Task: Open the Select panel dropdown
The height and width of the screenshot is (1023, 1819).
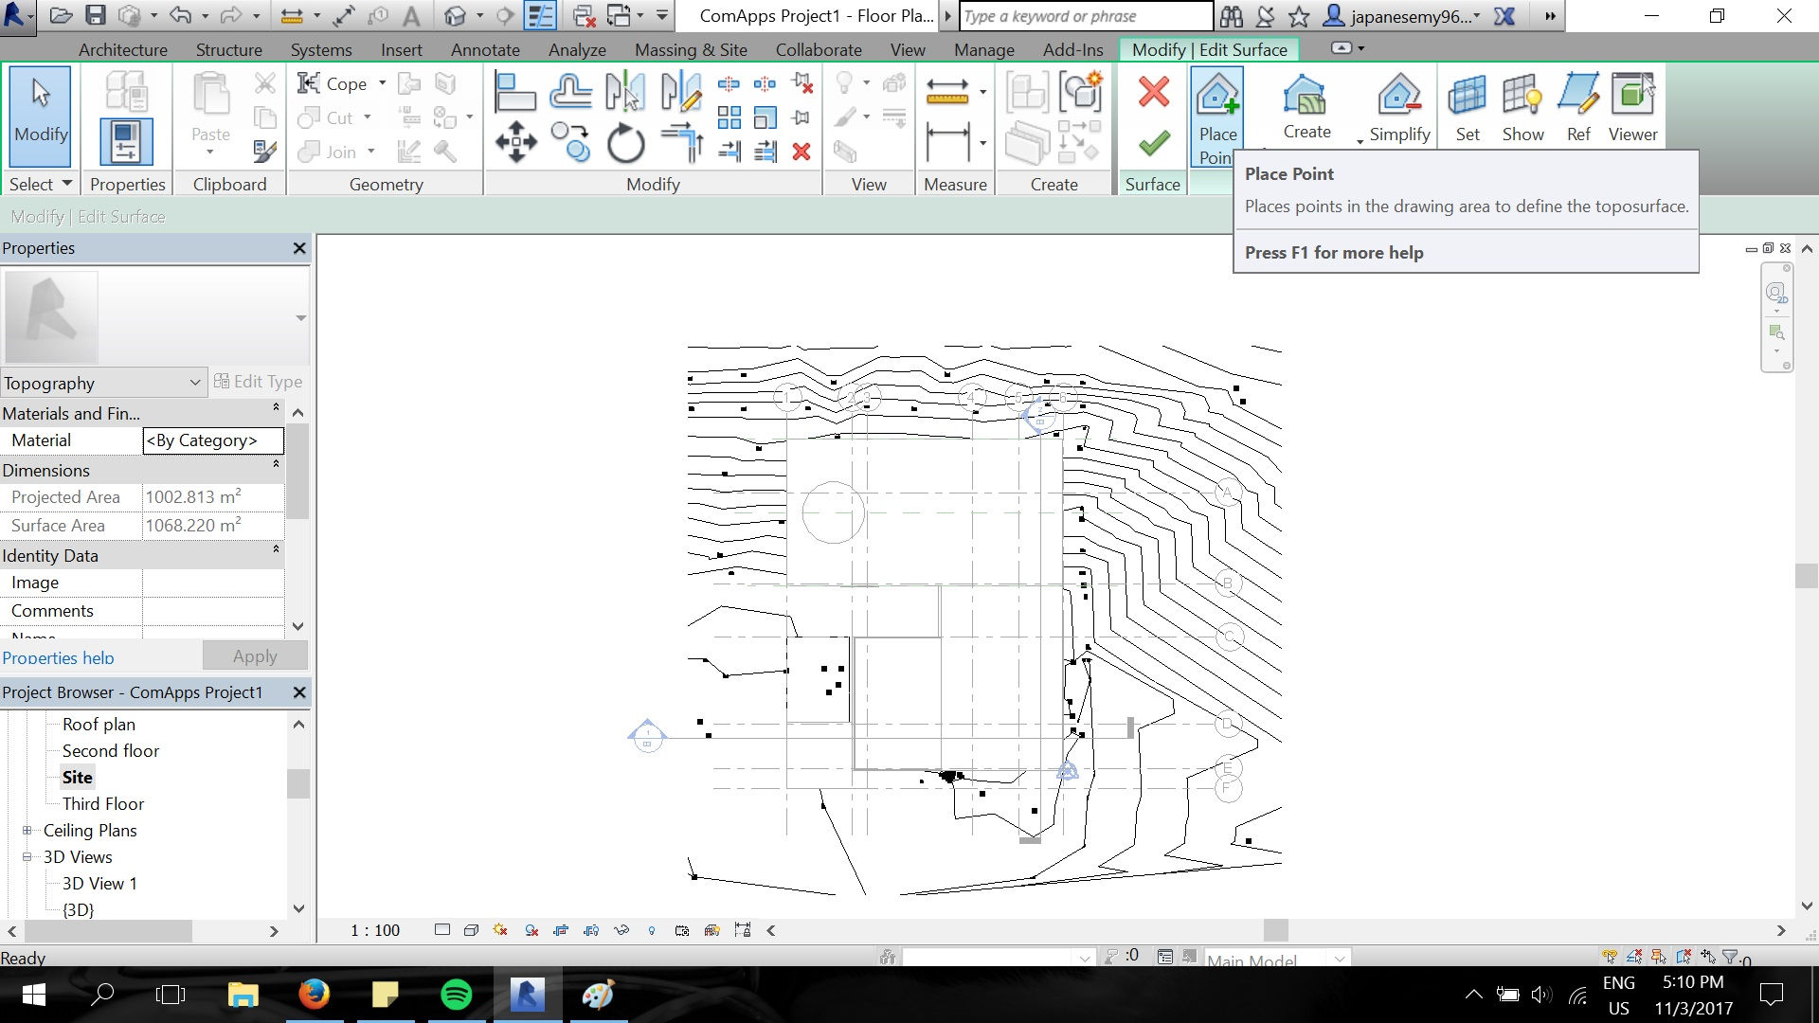Action: (x=41, y=184)
